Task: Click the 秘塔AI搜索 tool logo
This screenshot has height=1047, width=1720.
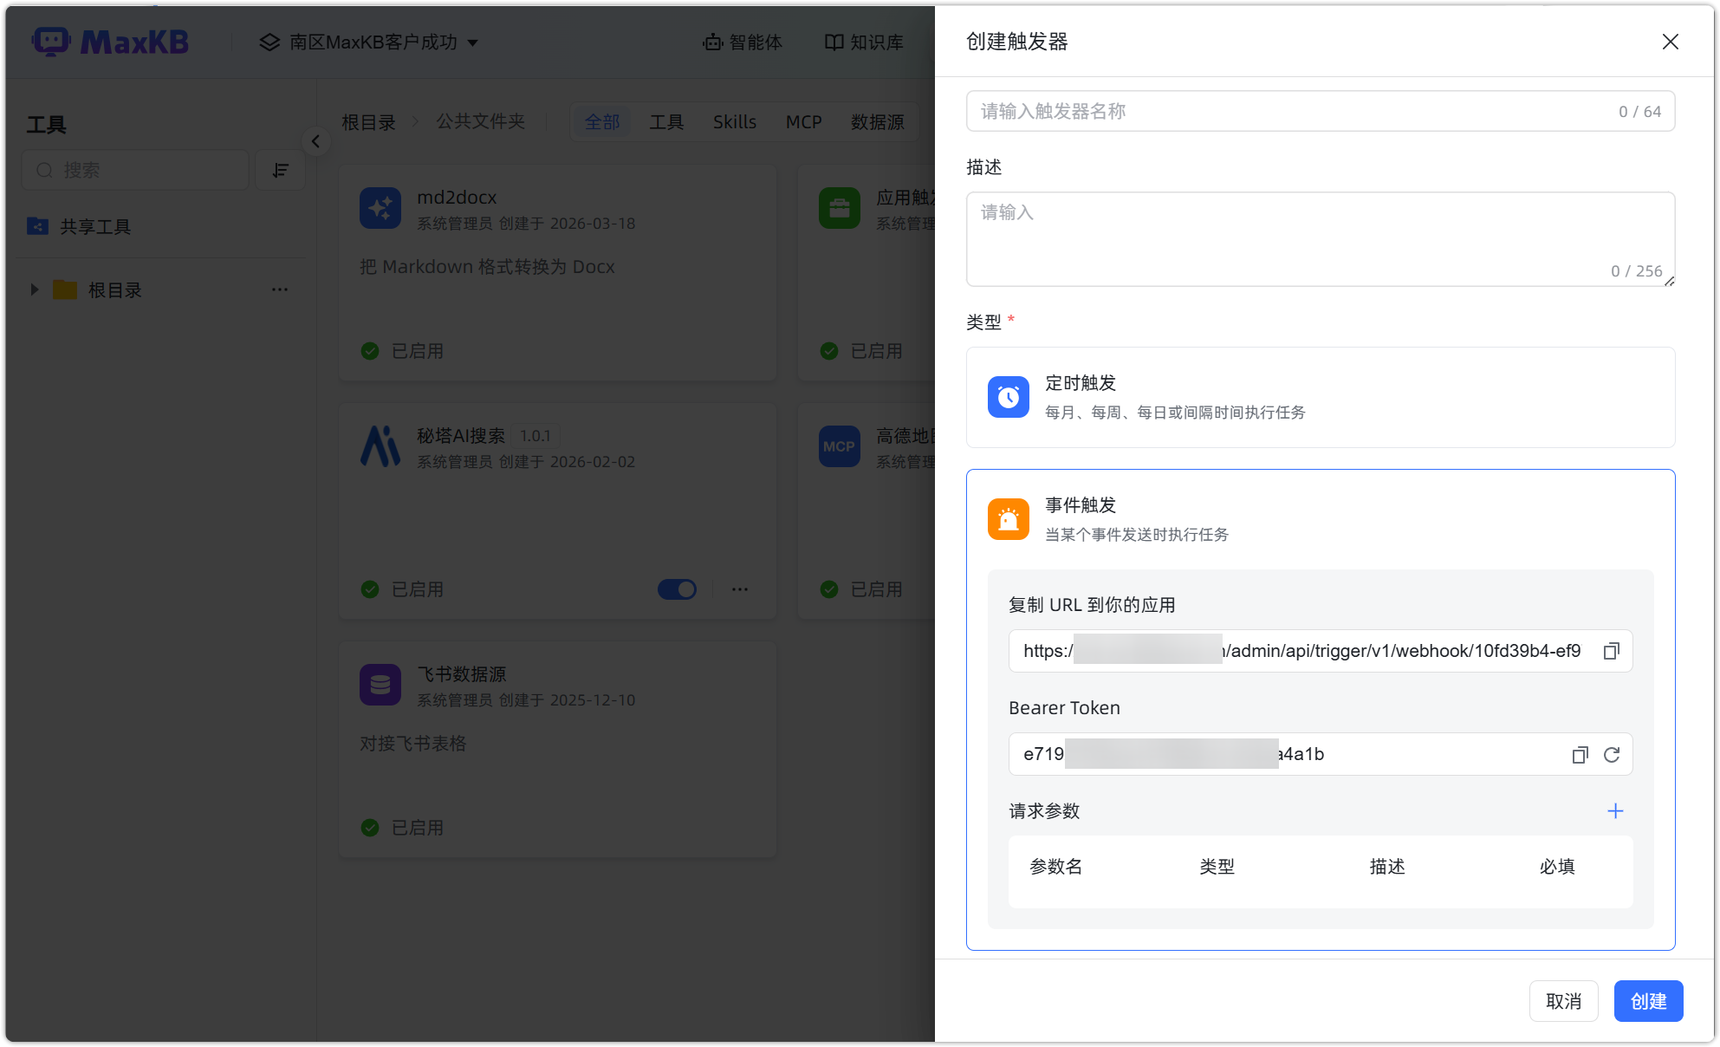Action: coord(380,446)
